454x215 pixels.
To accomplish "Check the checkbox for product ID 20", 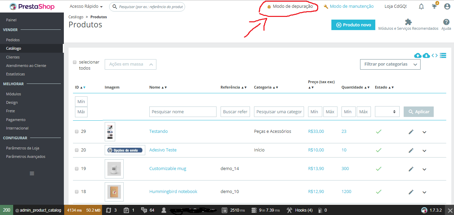I will coord(77,150).
